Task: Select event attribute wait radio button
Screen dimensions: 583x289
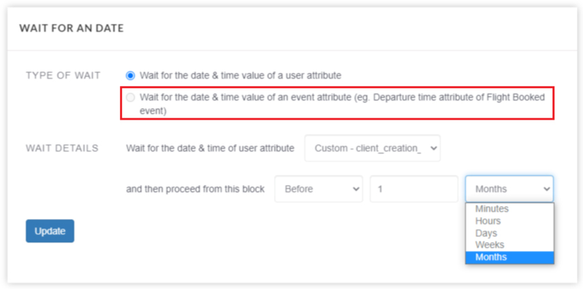Action: click(x=130, y=97)
